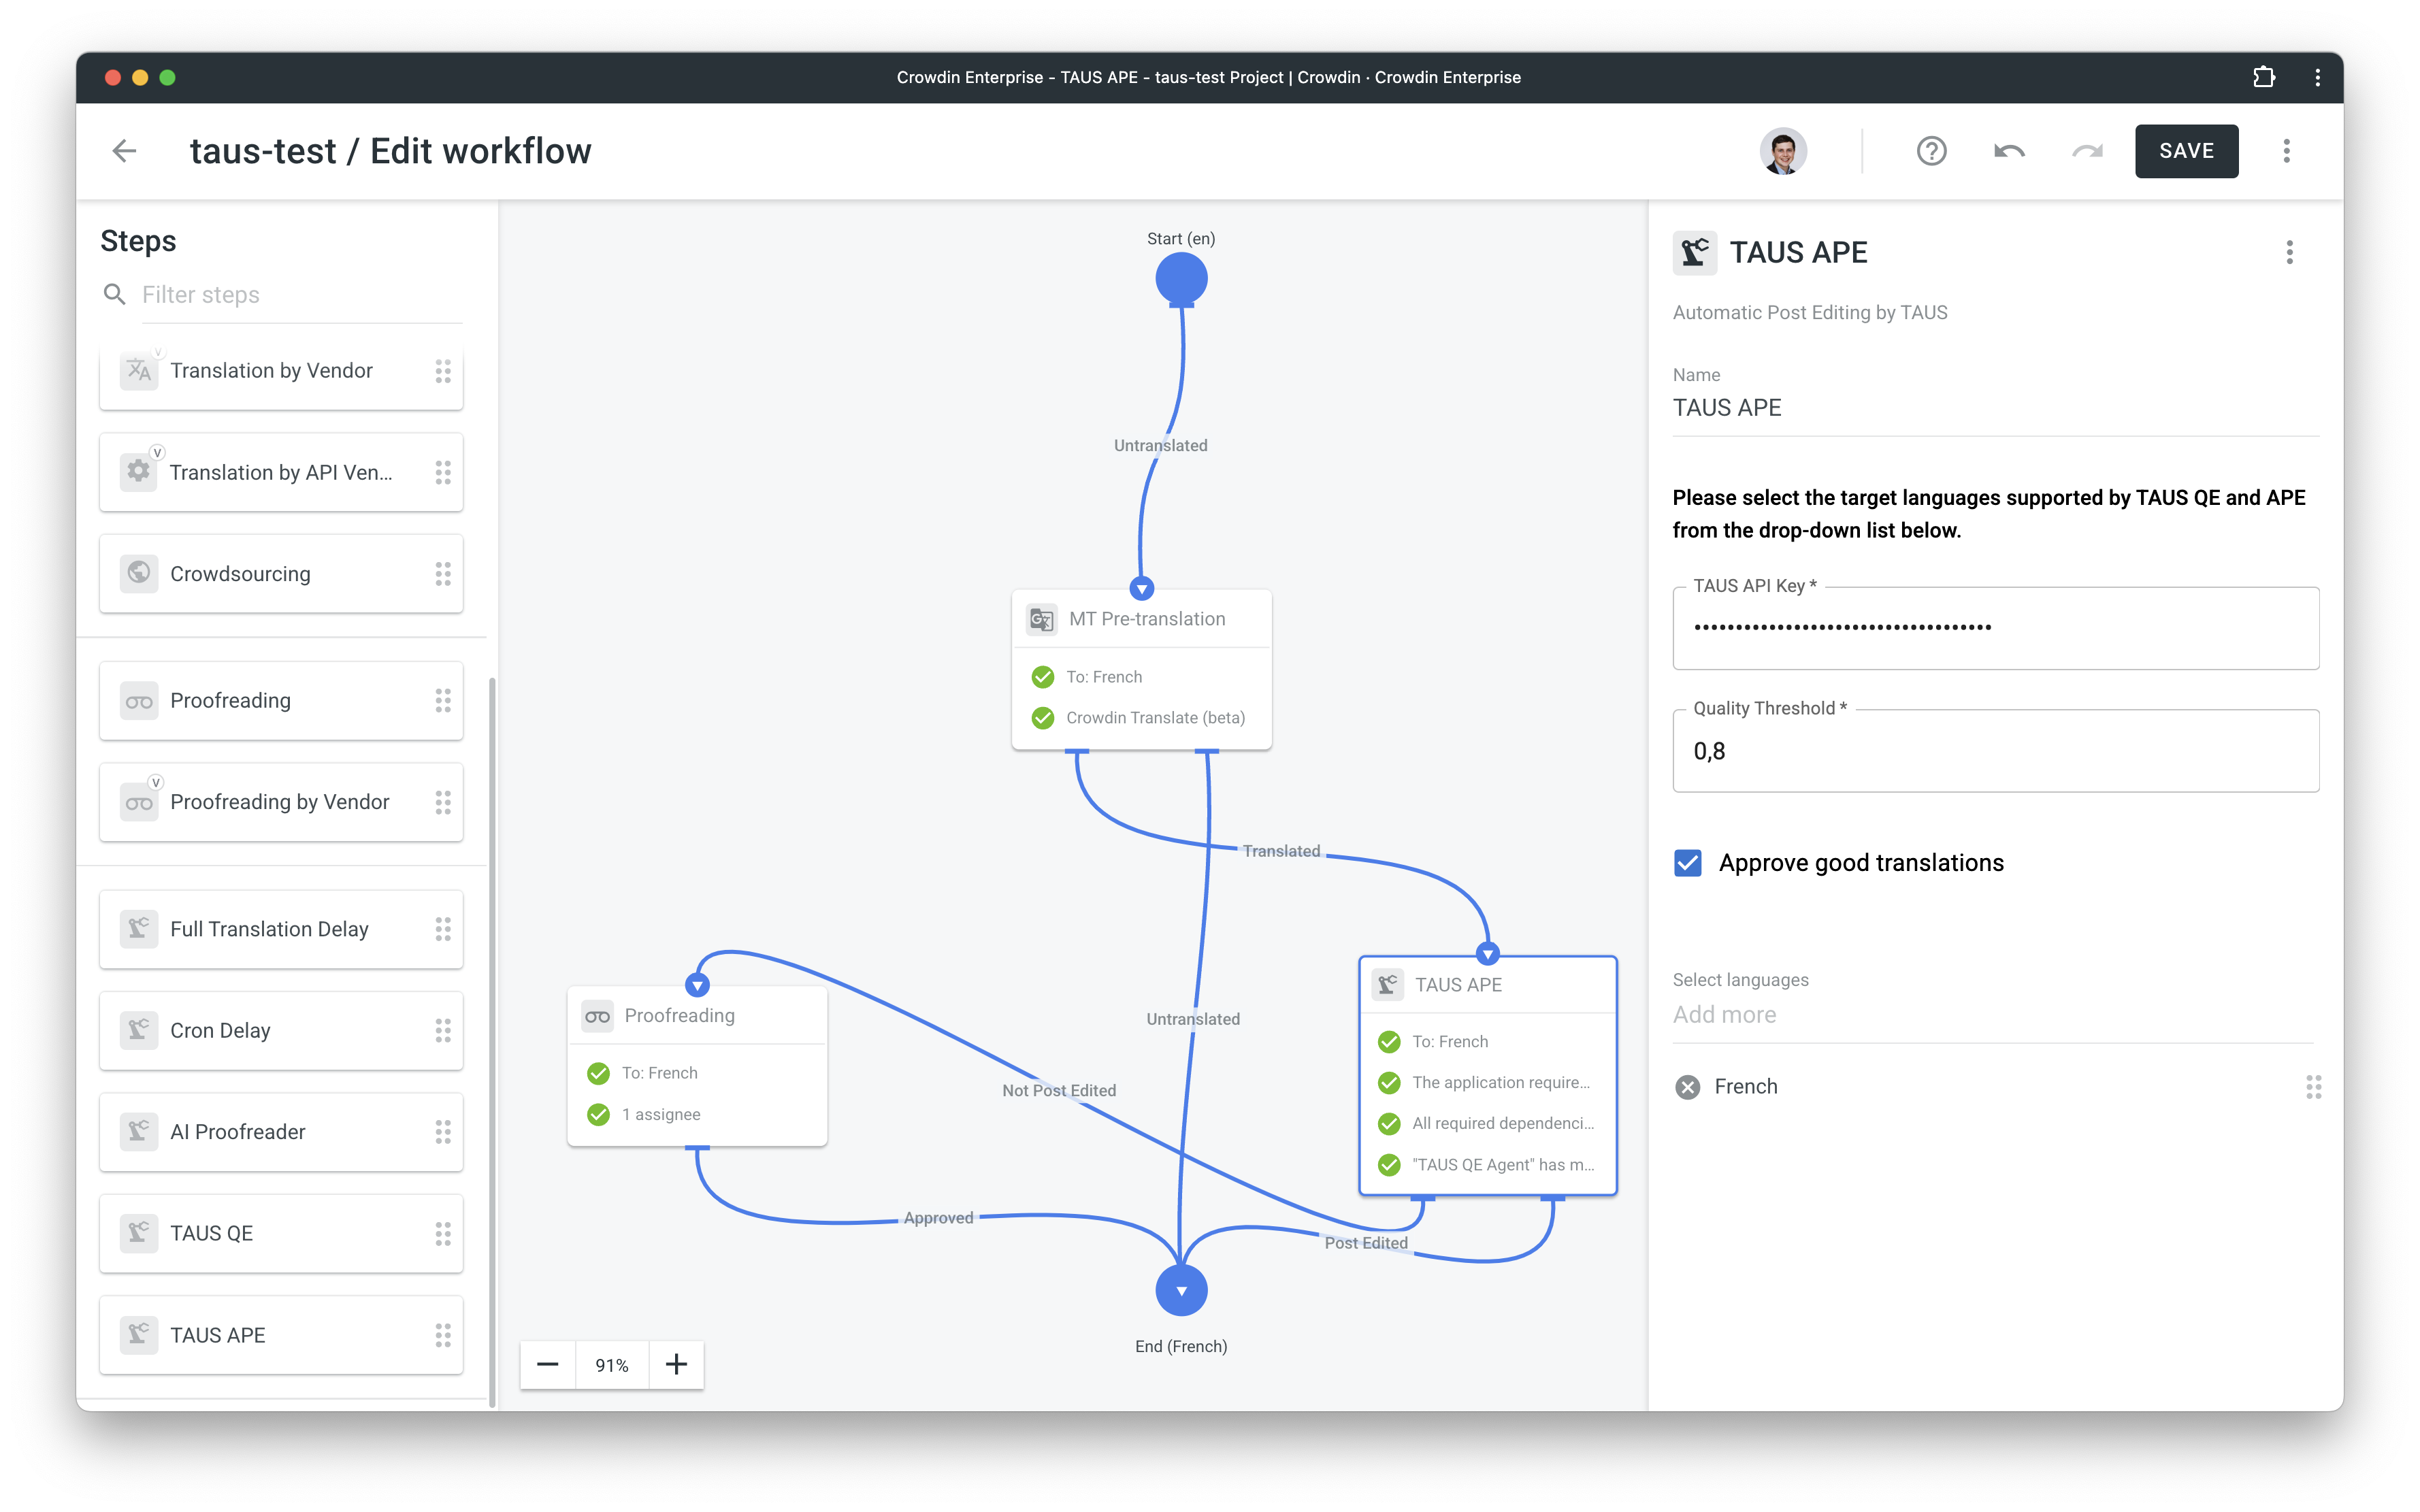Click the back arrow next to taus-test
The width and height of the screenshot is (2420, 1512).
pyautogui.click(x=124, y=151)
